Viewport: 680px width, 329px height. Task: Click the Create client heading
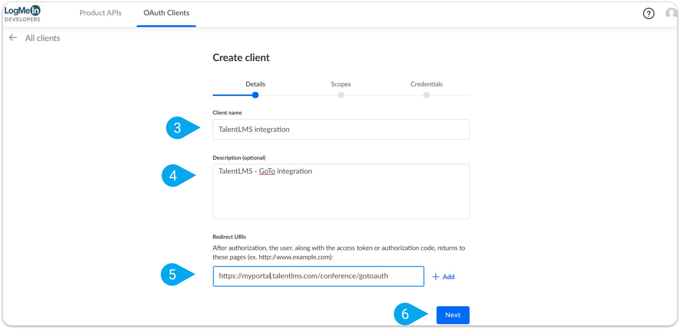[x=241, y=58]
